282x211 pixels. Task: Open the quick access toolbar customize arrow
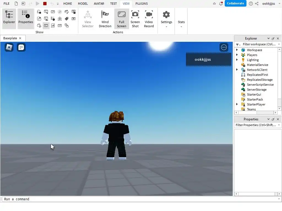[58, 4]
